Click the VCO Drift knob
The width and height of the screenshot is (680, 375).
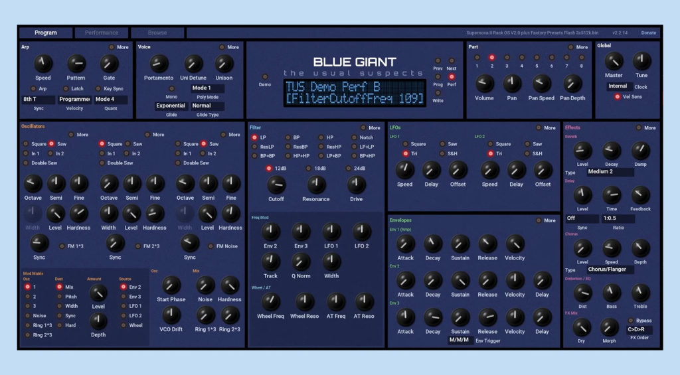(x=171, y=315)
